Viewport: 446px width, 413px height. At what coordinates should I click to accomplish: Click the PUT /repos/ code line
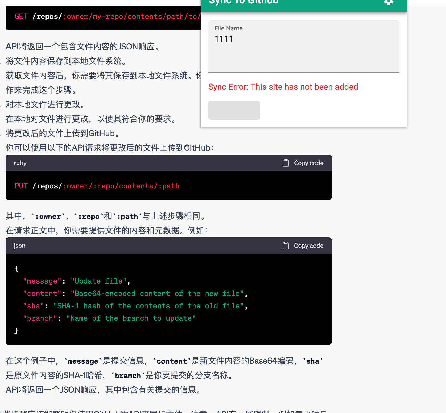[97, 186]
